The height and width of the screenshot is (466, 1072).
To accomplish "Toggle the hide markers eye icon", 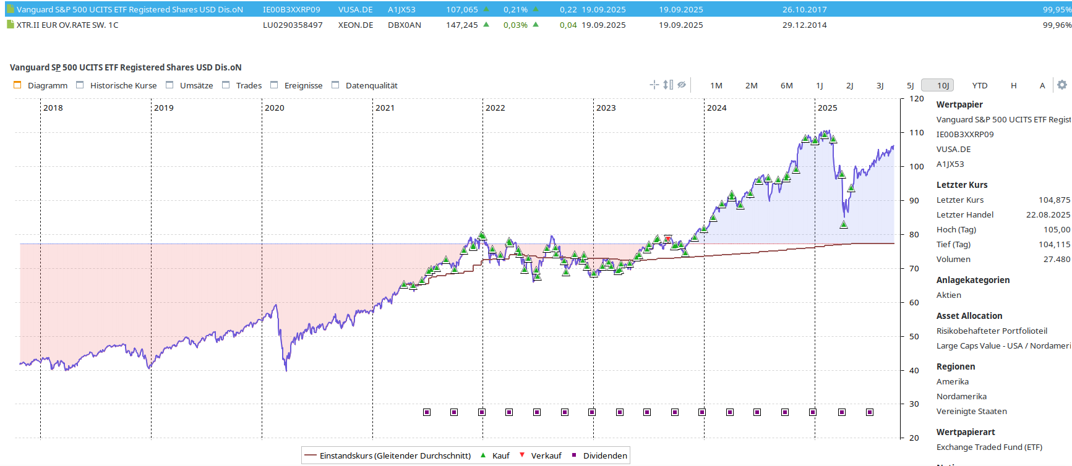I will click(x=682, y=85).
